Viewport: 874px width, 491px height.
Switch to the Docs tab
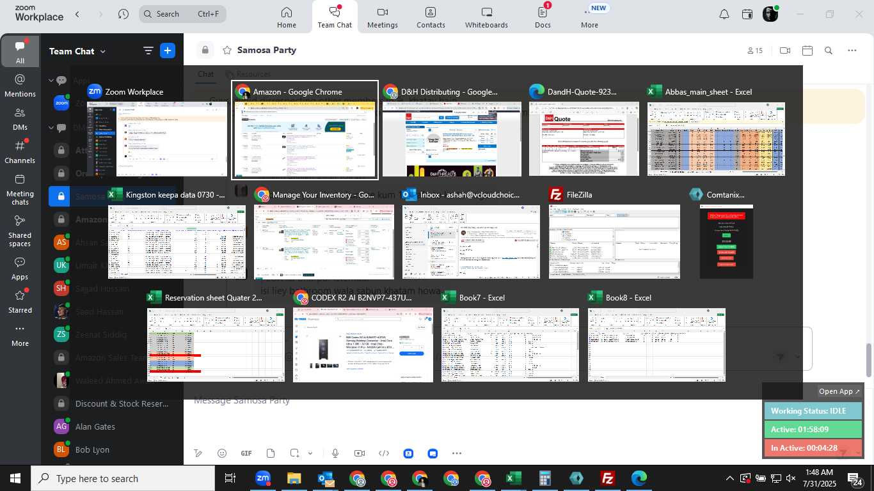click(x=543, y=17)
